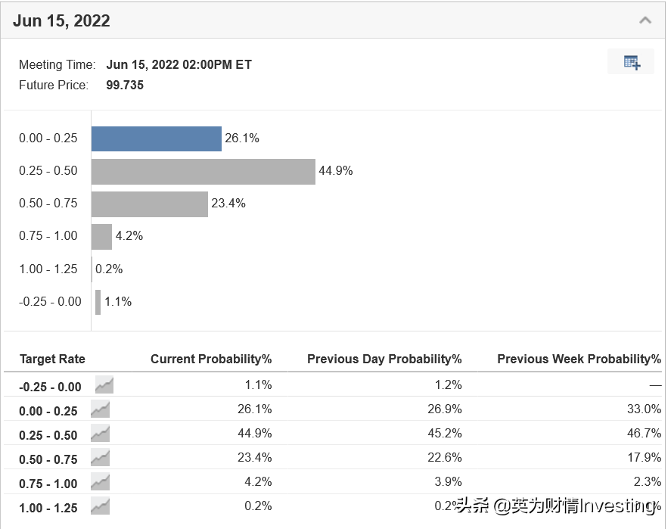
Task: Click chart icon for -0.25 - 0.00 row
Action: coord(104,385)
